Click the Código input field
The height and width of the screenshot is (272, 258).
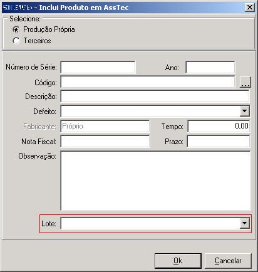148,82
